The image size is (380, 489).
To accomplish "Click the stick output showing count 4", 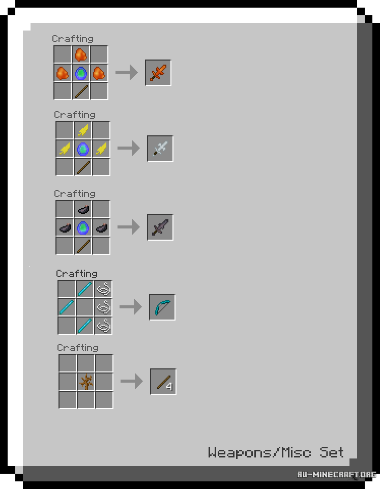I will [163, 382].
